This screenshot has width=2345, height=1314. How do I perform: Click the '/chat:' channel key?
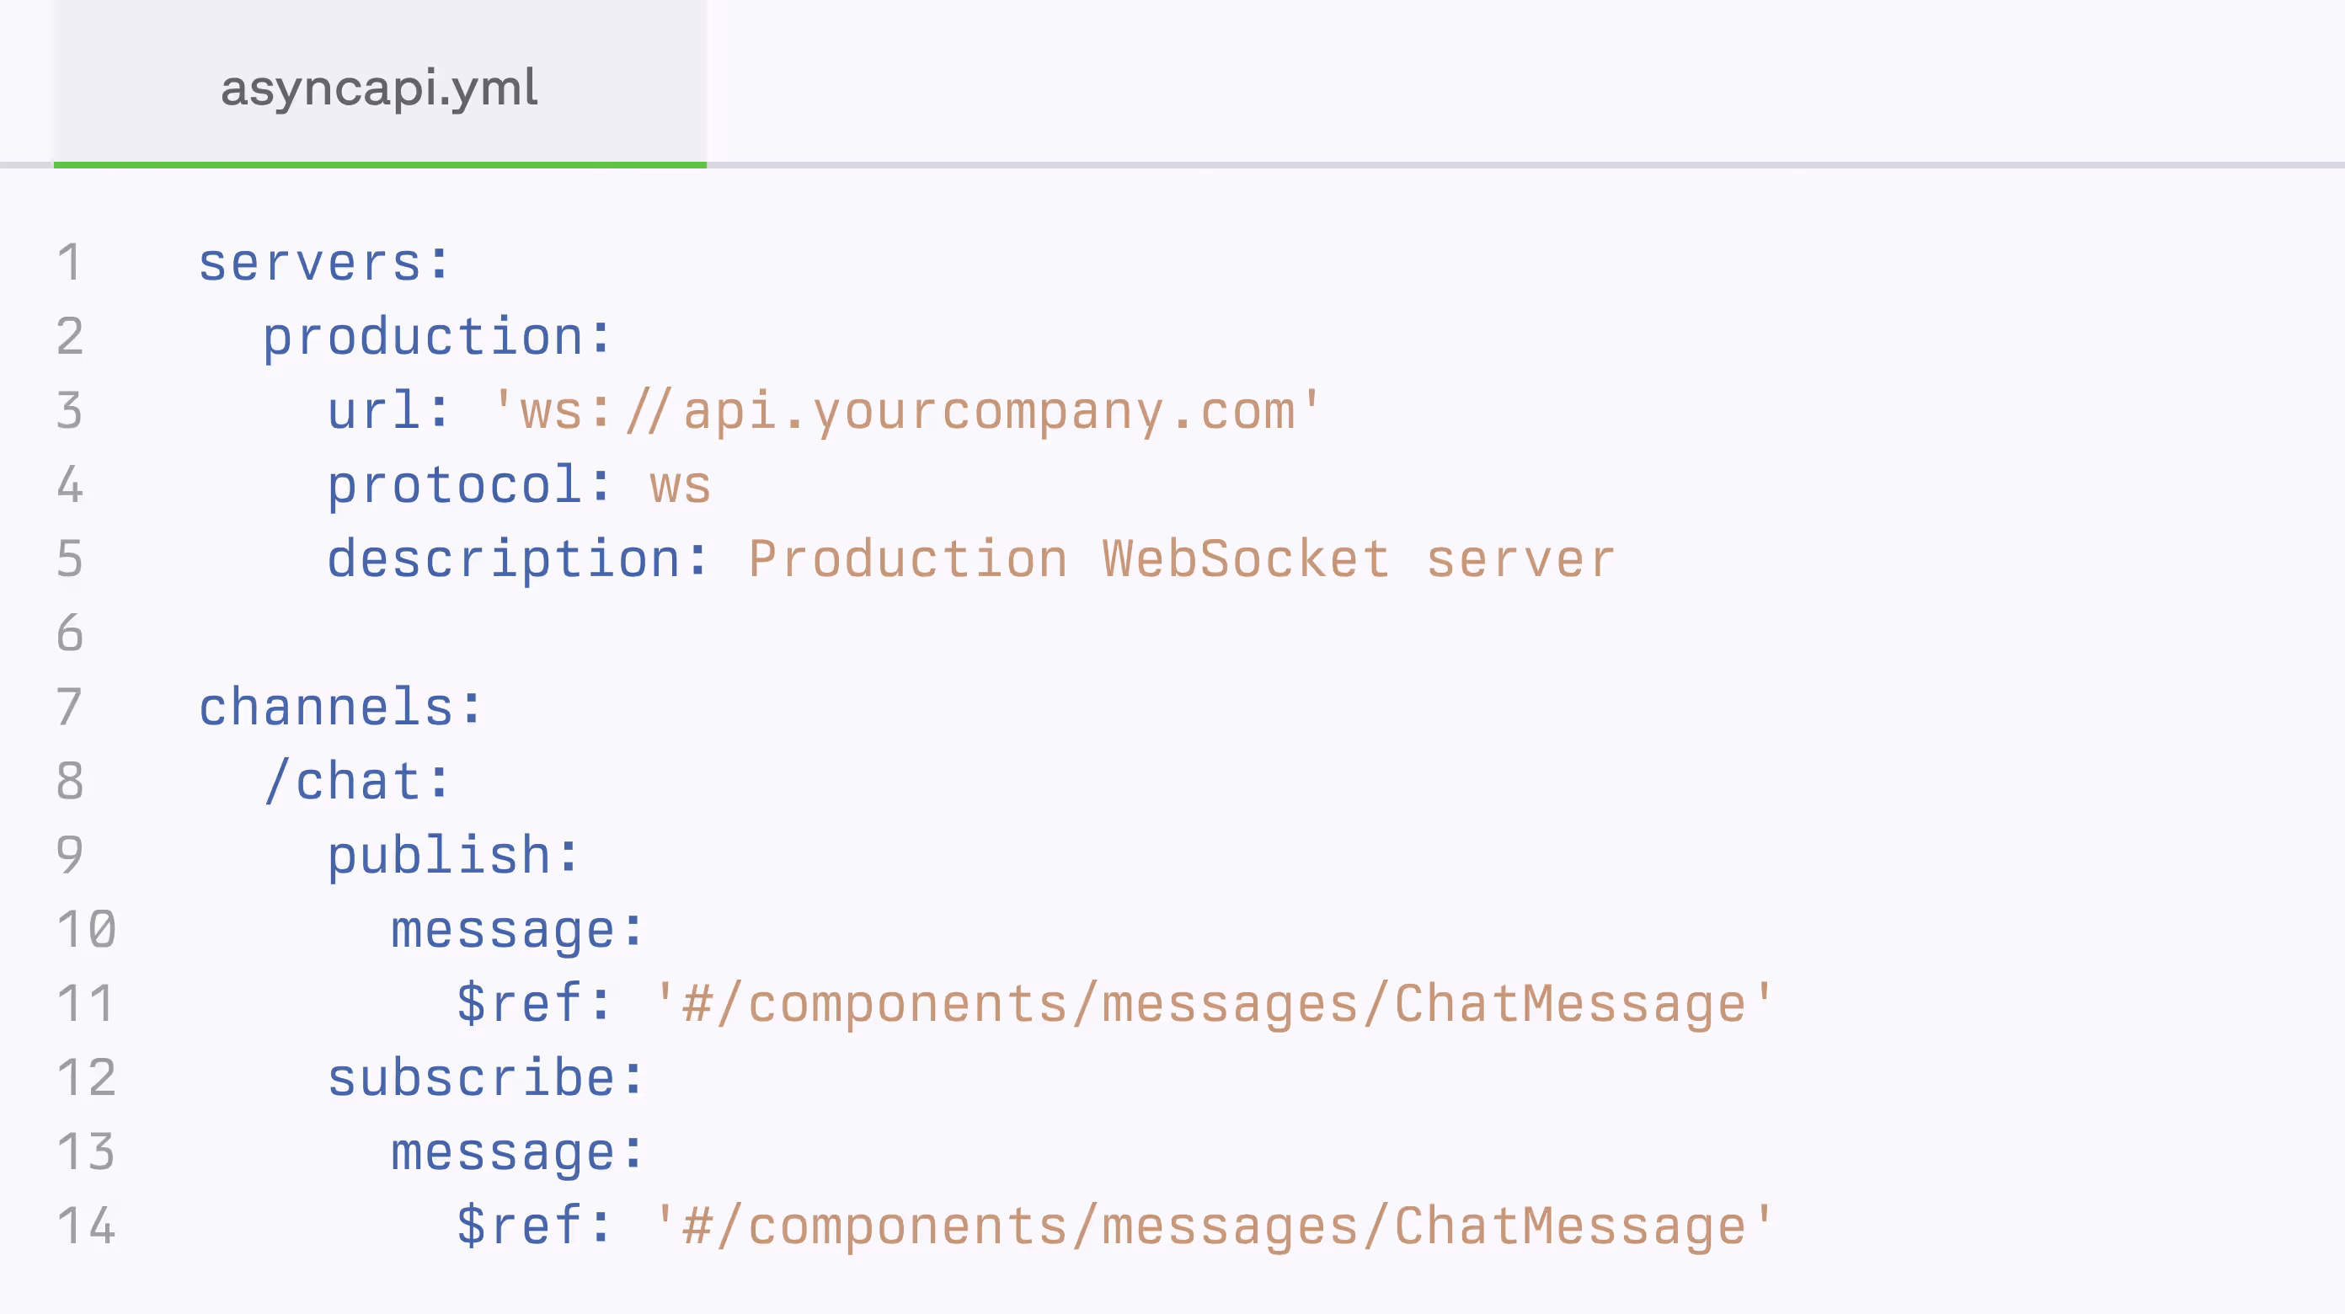(x=357, y=782)
